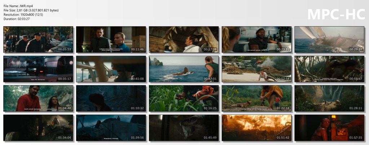Viewport: 369px width, 145px height.
Task: Select the thumbnail timestamped 00:11:46
Action: pyautogui.click(x=111, y=39)
